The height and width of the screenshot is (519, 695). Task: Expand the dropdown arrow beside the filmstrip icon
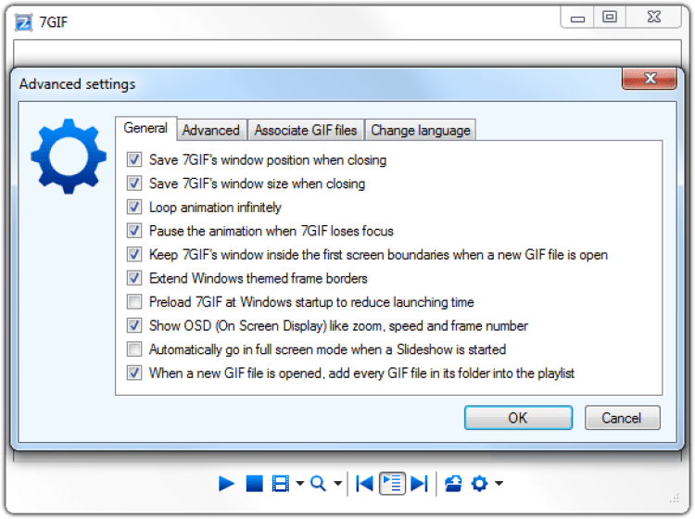[x=300, y=484]
